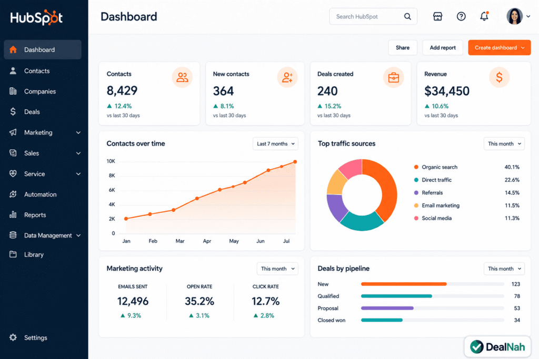This screenshot has width=539, height=359.
Task: Go to Dashboard in sidebar
Action: pyautogui.click(x=43, y=49)
